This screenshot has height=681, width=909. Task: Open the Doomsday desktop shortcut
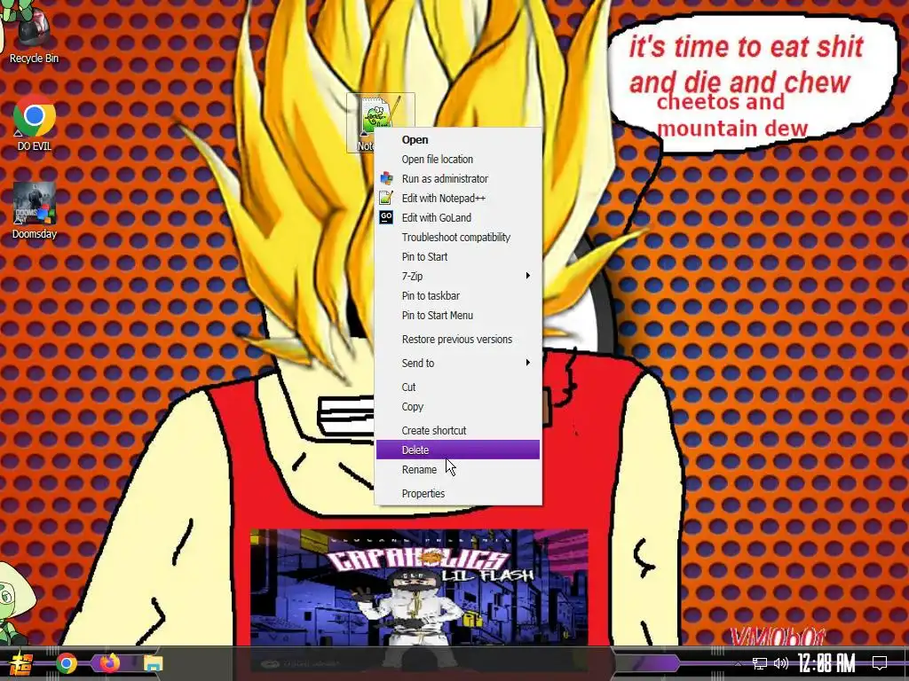pos(35,211)
